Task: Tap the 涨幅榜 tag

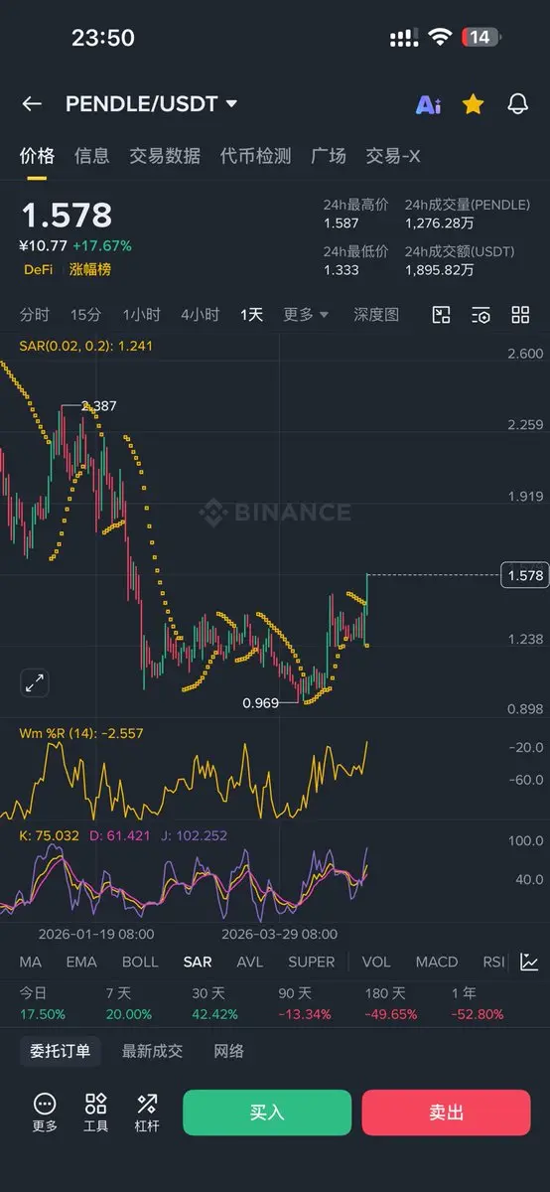Action: (x=90, y=269)
